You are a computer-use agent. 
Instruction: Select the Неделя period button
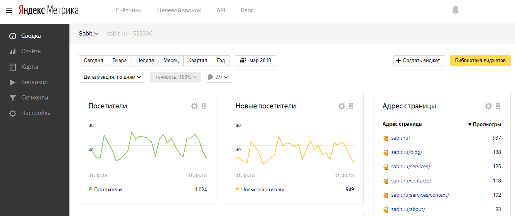click(145, 61)
